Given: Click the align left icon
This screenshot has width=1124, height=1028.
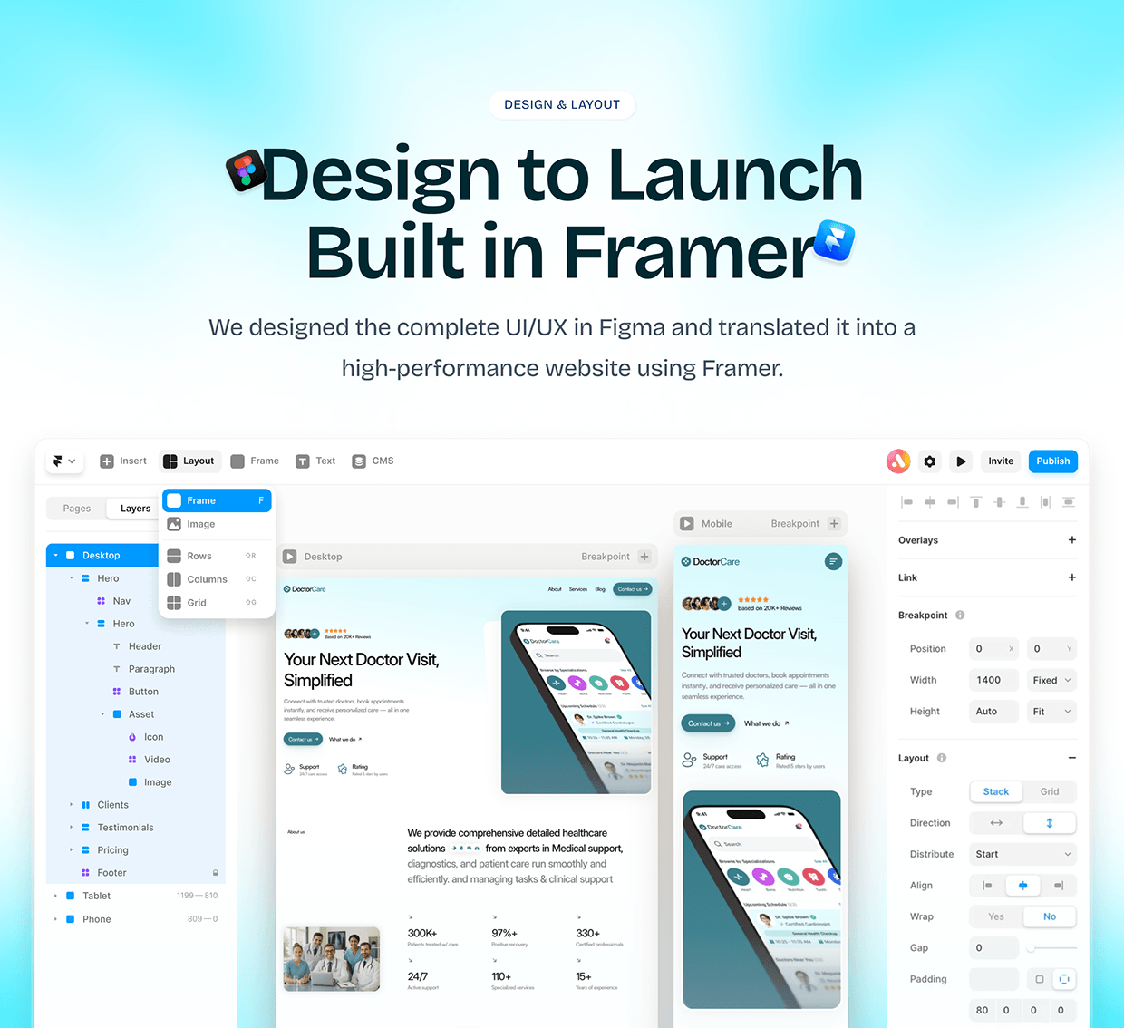Looking at the screenshot, I should click(907, 501).
